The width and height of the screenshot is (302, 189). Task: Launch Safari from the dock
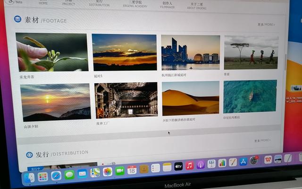click(56, 175)
